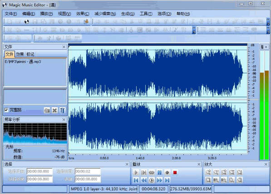Screen dimensions: 271x194
Task: Click the 光标 position input field
Action: (x=88, y=179)
